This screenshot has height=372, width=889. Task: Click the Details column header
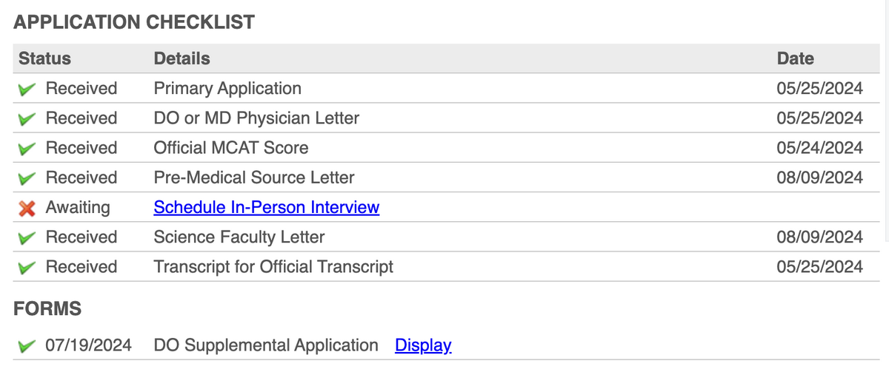pos(182,58)
